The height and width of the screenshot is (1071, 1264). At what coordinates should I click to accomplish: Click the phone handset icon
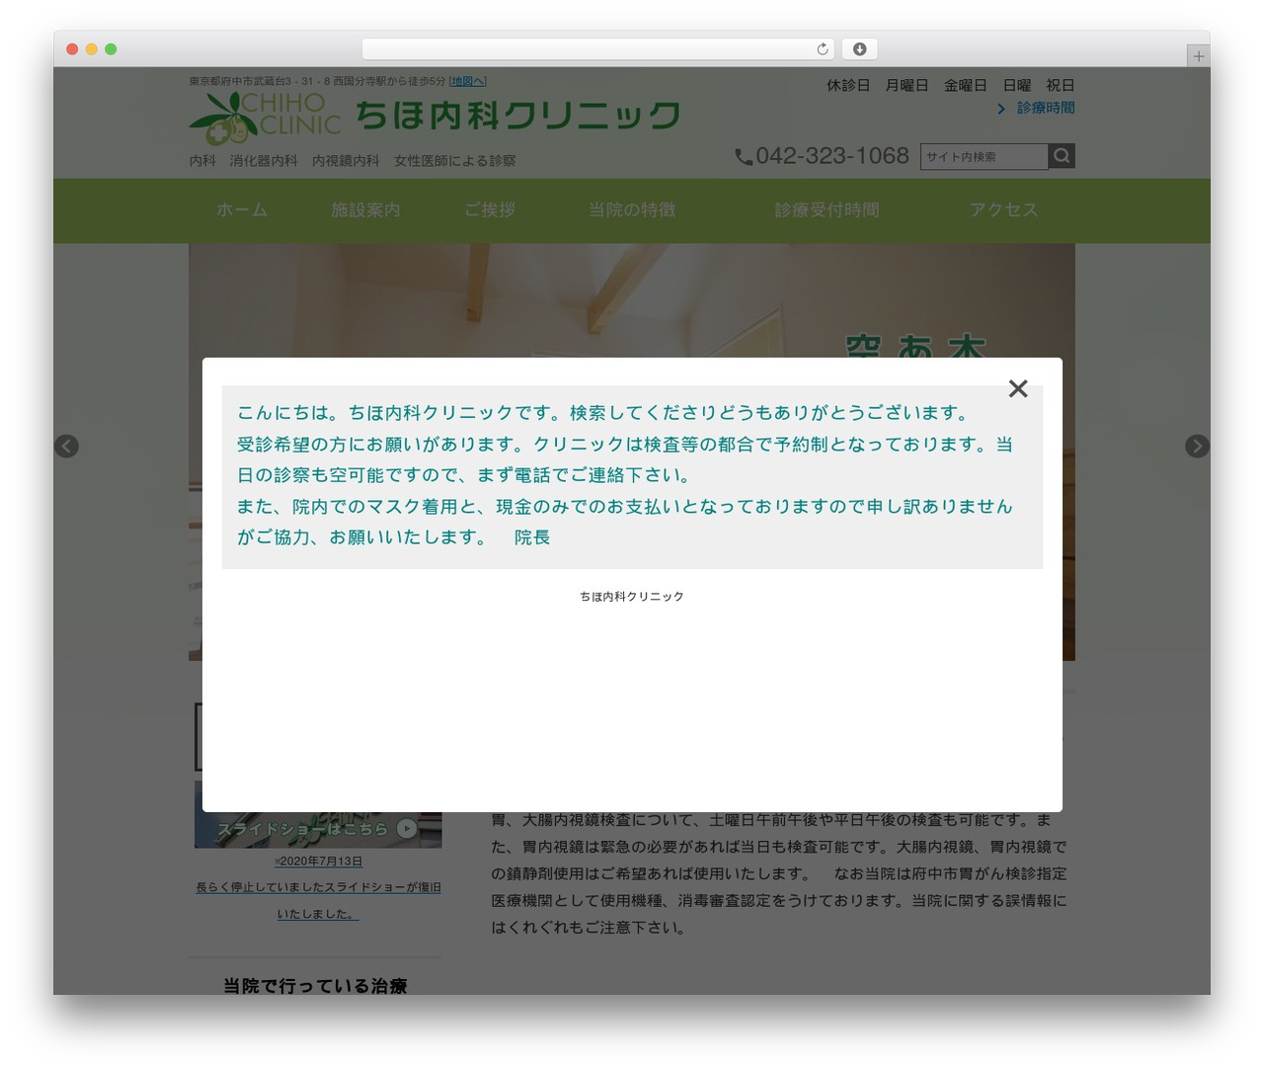click(744, 157)
